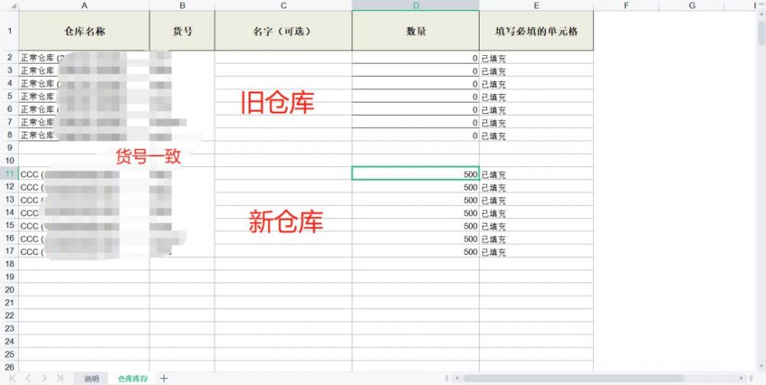
Task: Click 已填充 cell in row 16
Action: (x=536, y=238)
